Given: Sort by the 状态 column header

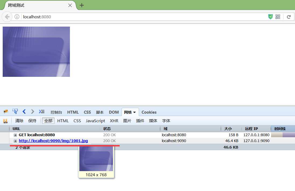Looking at the screenshot, I should pos(130,129).
